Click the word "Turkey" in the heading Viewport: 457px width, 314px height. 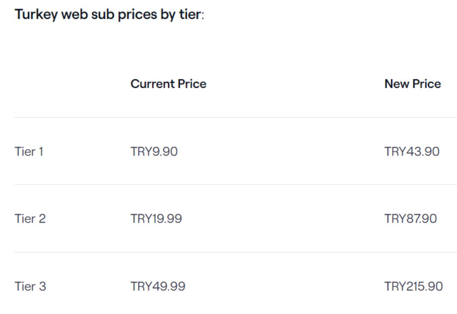pos(37,15)
